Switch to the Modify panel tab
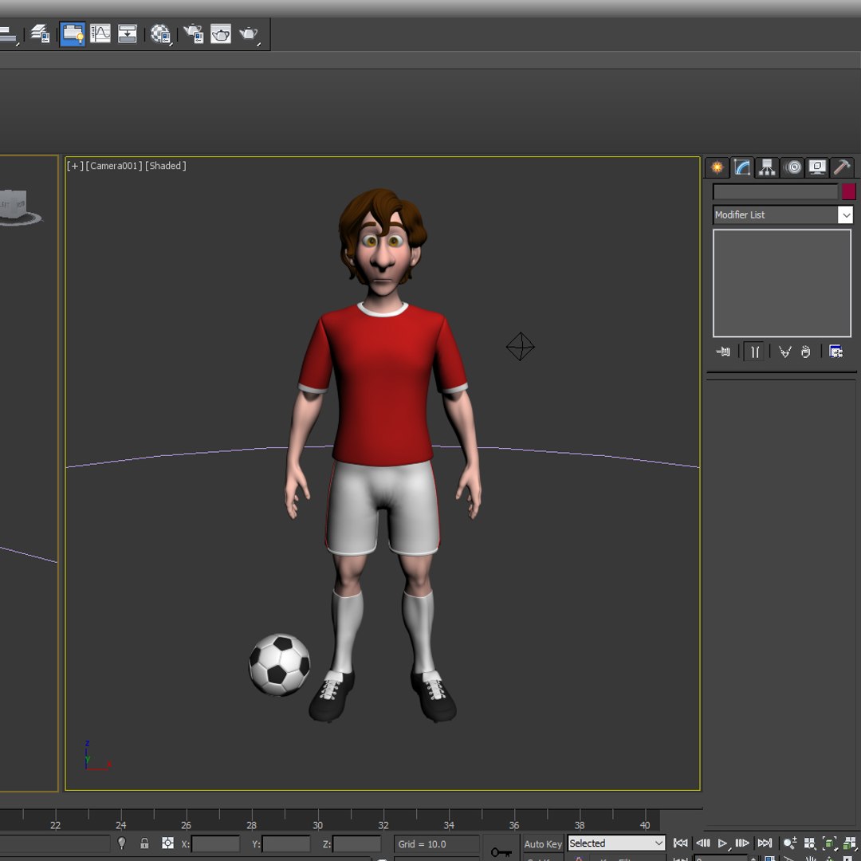The height and width of the screenshot is (861, 861). click(x=742, y=167)
